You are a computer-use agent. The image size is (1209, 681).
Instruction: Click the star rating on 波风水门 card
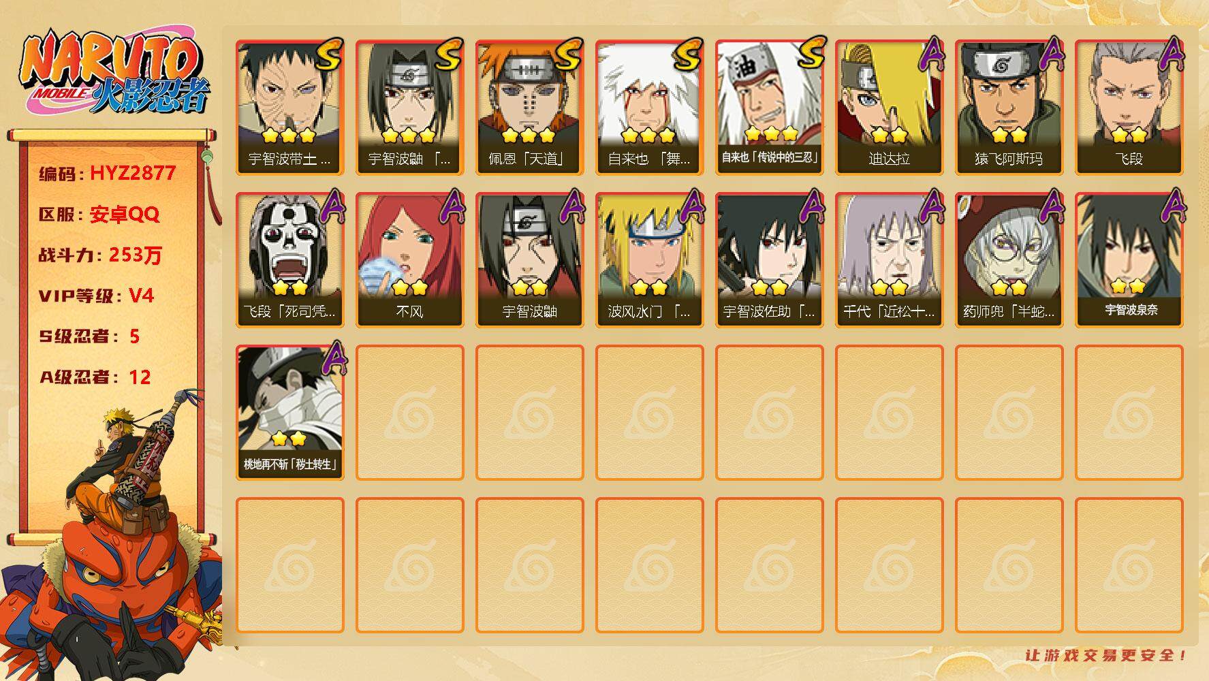tap(649, 289)
